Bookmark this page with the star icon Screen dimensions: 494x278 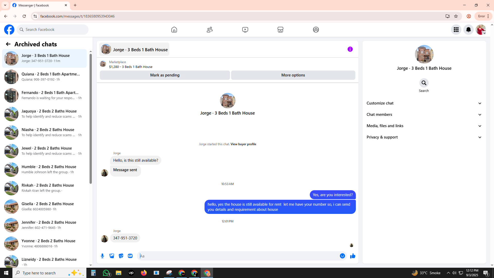tap(456, 16)
